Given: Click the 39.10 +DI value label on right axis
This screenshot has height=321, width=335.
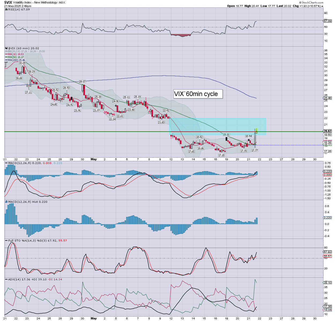Looking at the screenshot, I should (327, 282).
